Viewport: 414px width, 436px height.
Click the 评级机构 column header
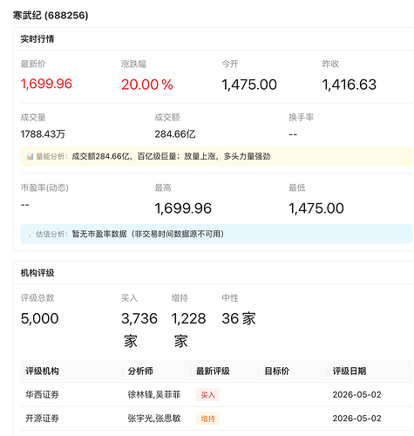(x=42, y=371)
